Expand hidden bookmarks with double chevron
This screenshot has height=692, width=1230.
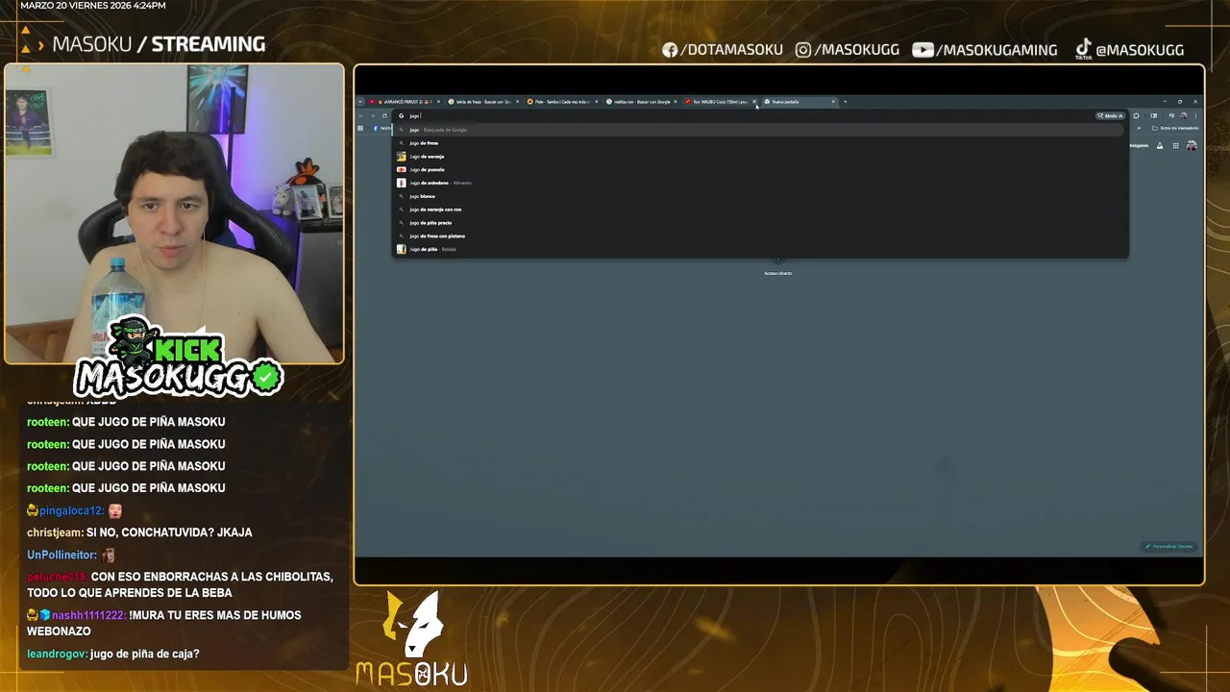(x=1139, y=128)
